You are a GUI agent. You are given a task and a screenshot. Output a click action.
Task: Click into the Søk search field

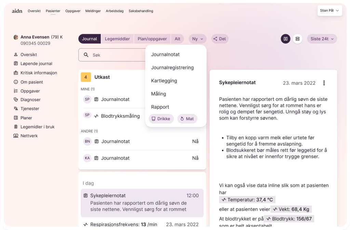click(x=116, y=55)
